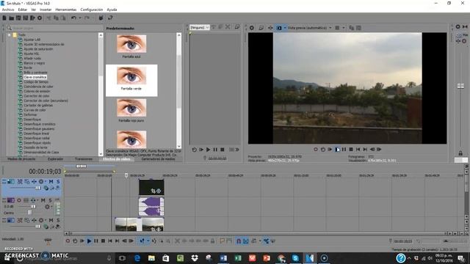The height and width of the screenshot is (264, 470).
Task: Click the lock event icon in timeline toolbar
Action: coord(212,241)
